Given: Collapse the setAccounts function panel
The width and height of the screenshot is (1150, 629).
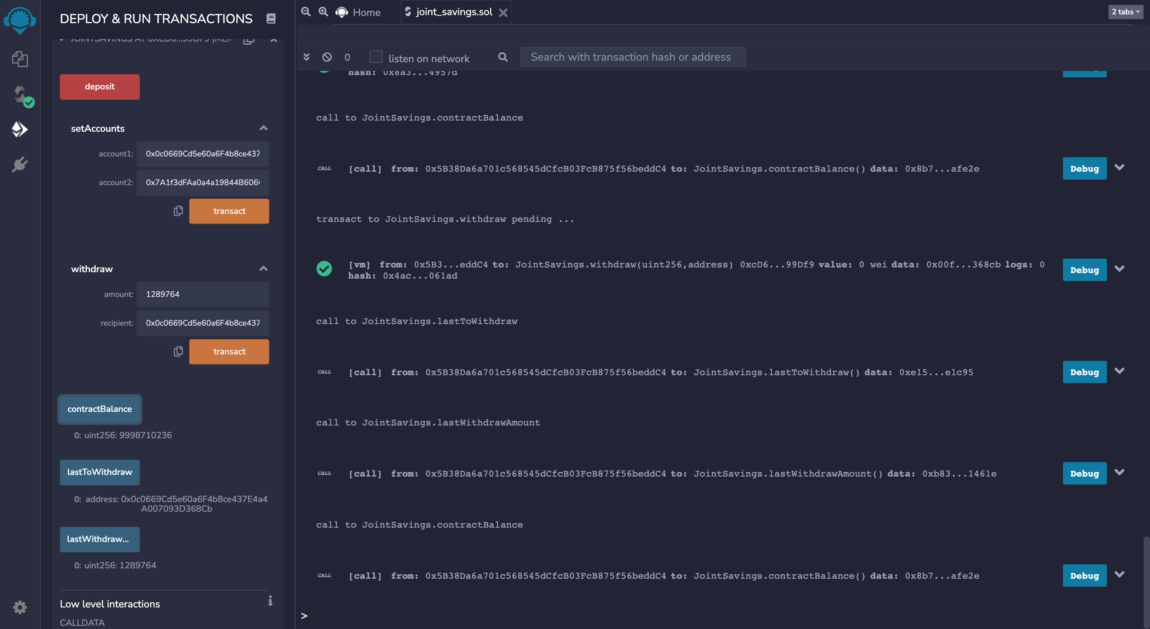Looking at the screenshot, I should pyautogui.click(x=264, y=129).
